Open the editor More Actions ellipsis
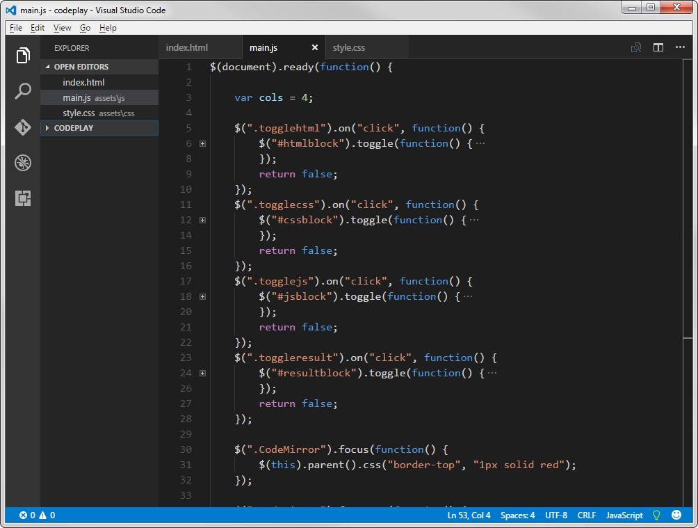Image resolution: width=698 pixels, height=528 pixels. (681, 48)
